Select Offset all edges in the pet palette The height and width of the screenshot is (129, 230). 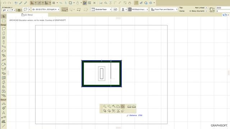(x=123, y=106)
